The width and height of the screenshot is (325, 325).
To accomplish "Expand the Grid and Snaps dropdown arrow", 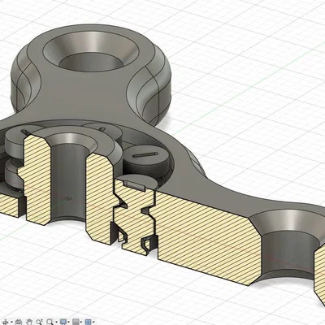I will click(x=81, y=322).
